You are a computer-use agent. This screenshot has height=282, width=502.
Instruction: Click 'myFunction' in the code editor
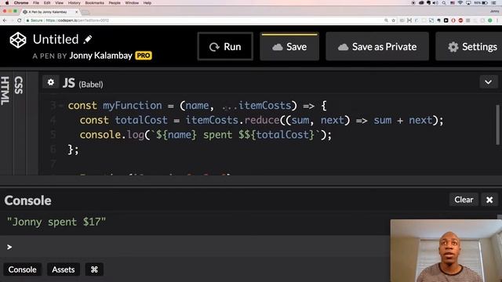(x=133, y=106)
